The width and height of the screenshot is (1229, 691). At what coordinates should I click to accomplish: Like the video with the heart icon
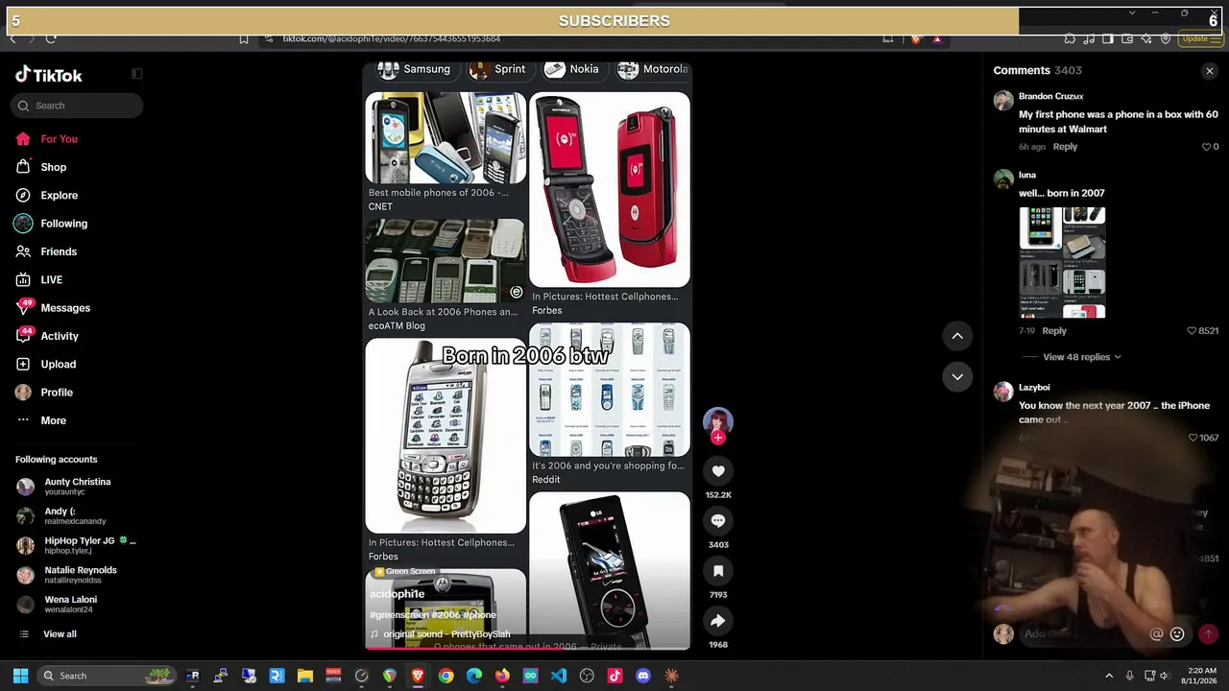tap(718, 471)
